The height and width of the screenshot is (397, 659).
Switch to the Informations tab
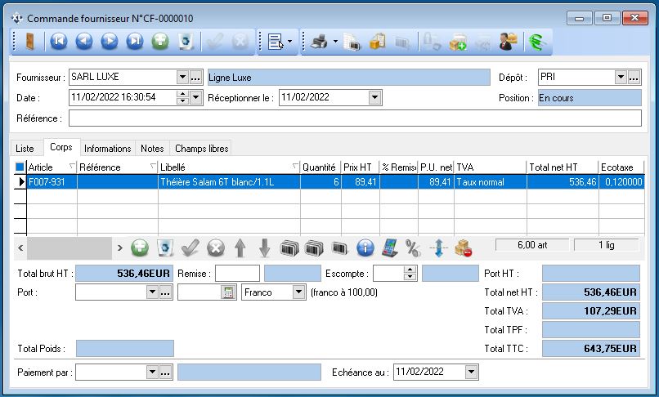click(107, 148)
